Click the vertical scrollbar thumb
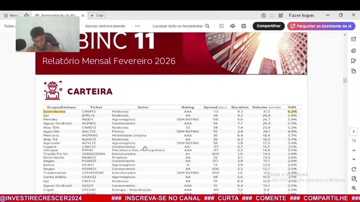This screenshot has width=360, height=202. (345, 81)
